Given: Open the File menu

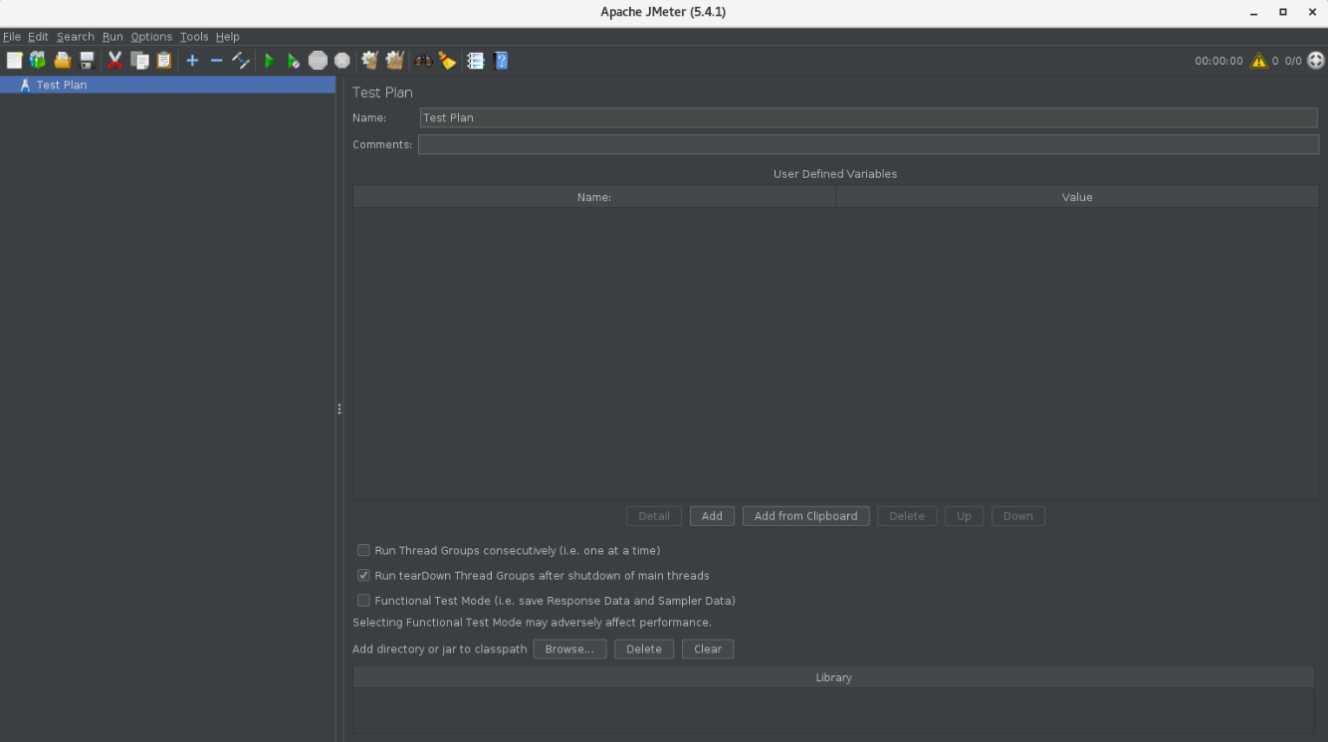Looking at the screenshot, I should pyautogui.click(x=12, y=37).
